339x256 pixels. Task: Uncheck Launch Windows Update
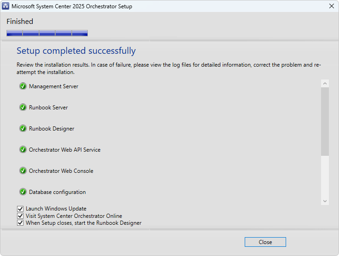point(20,209)
